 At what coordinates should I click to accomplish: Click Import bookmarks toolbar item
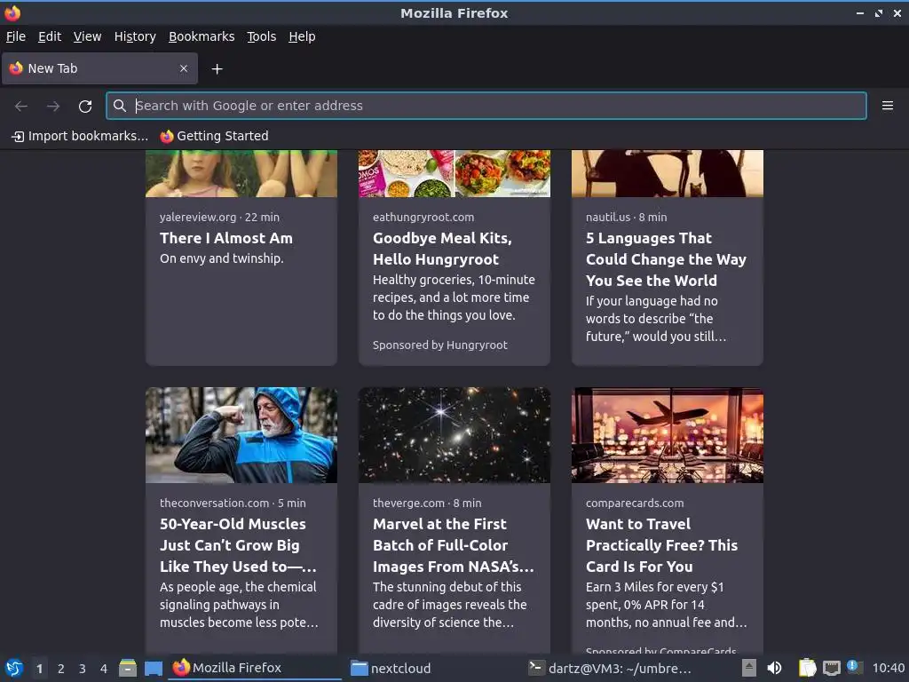point(79,136)
